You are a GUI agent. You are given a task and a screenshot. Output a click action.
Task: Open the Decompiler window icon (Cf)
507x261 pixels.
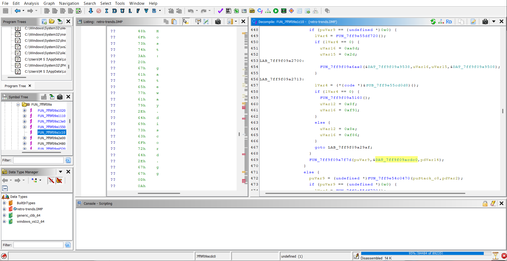pos(260,11)
